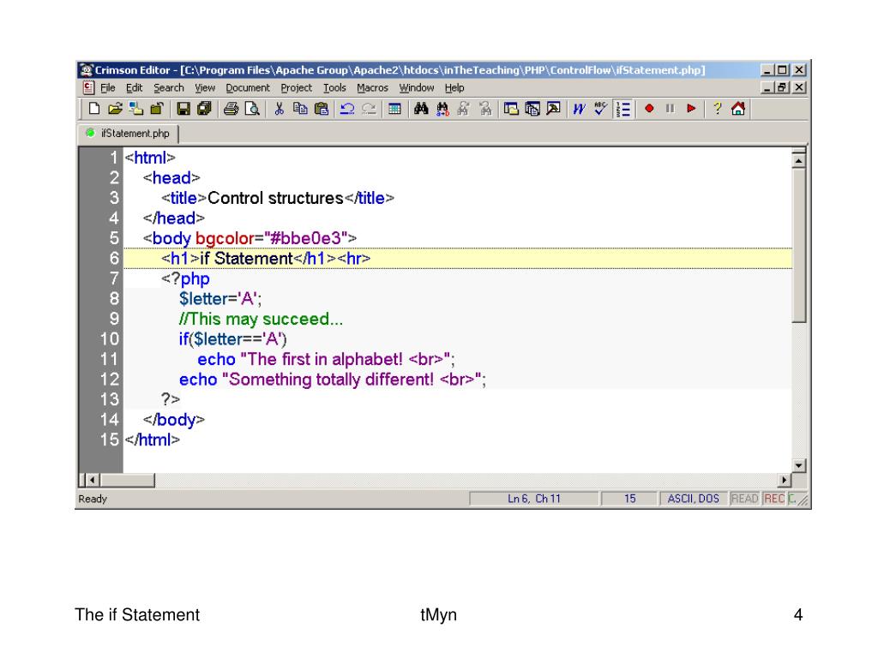
Task: Toggle column mode grid icon
Action: pos(394,109)
